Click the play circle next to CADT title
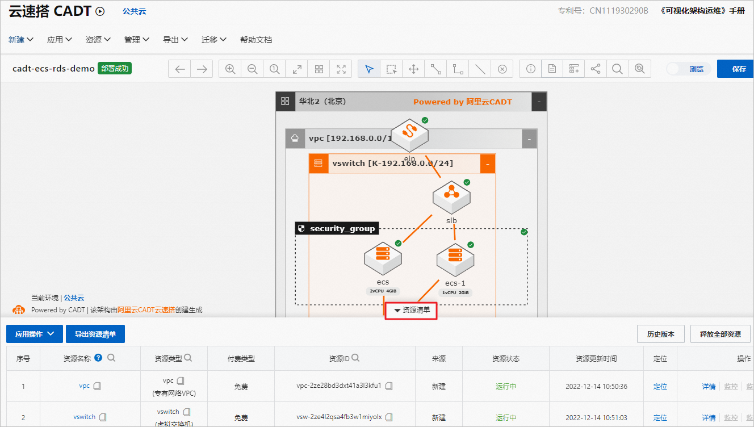754x427 pixels. (100, 11)
